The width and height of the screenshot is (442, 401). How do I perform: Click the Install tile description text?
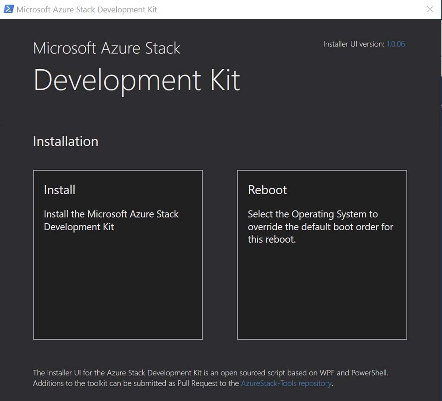111,214
